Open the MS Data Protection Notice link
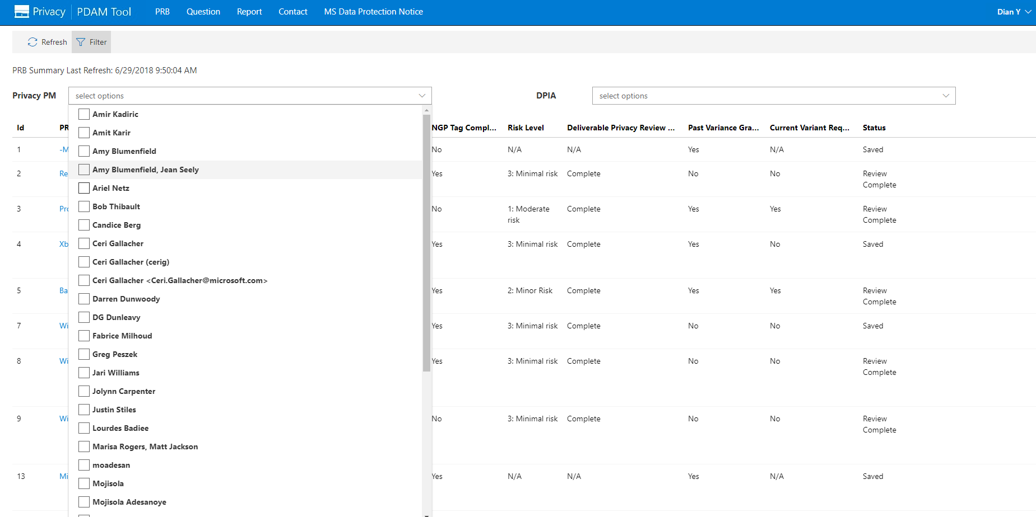The width and height of the screenshot is (1036, 517). click(374, 12)
